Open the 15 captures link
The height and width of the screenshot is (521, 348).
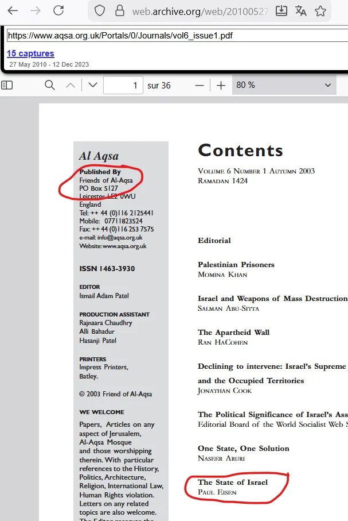pyautogui.click(x=30, y=53)
